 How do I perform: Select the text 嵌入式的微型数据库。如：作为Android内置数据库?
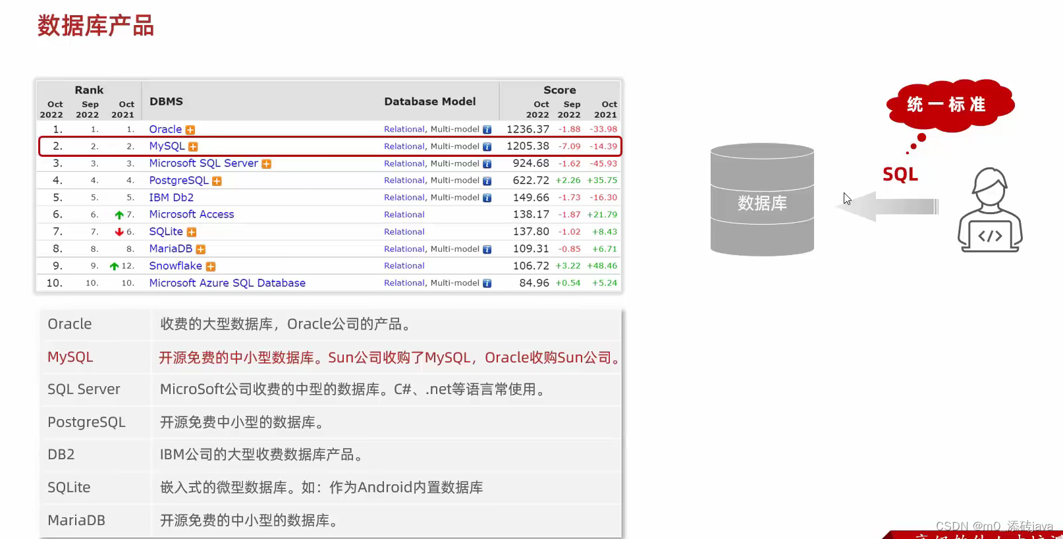pyautogui.click(x=321, y=488)
